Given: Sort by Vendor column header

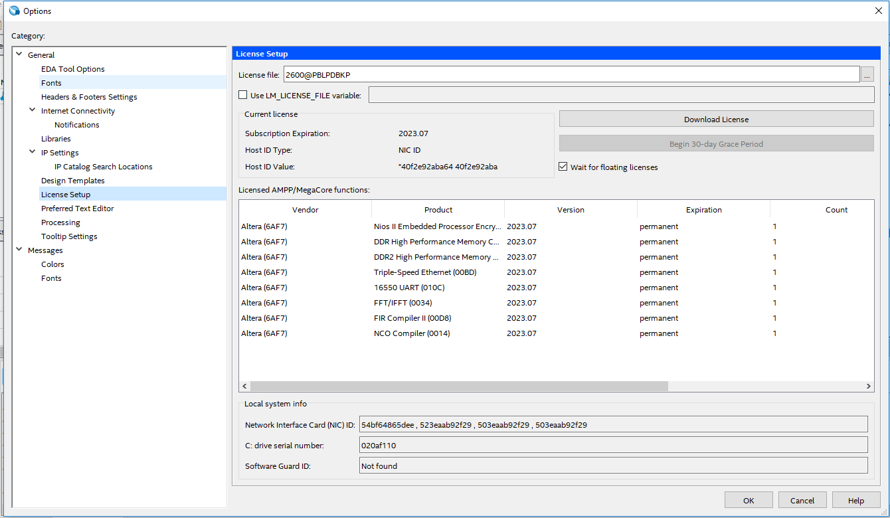Looking at the screenshot, I should tap(306, 209).
